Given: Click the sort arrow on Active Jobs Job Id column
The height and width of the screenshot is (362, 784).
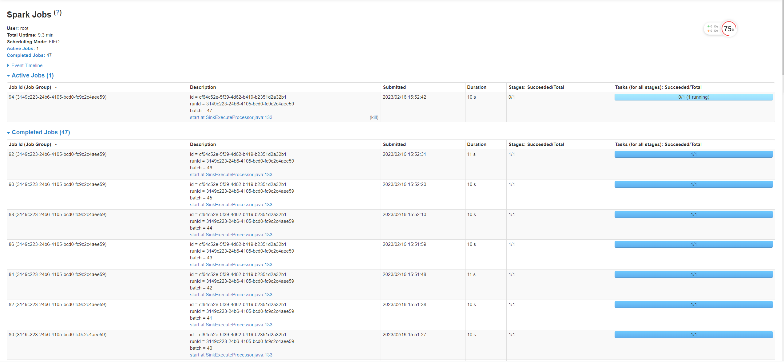Looking at the screenshot, I should point(56,88).
